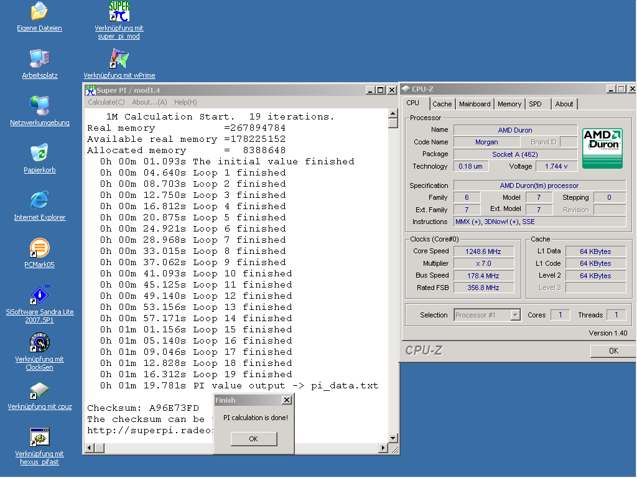Click the Technology value 0.18 um

pyautogui.click(x=471, y=166)
